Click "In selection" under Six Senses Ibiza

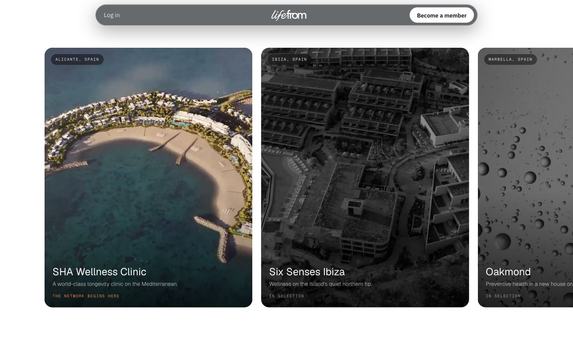[286, 296]
